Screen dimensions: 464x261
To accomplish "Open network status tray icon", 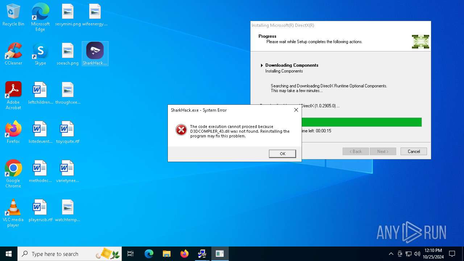I will (x=409, y=254).
